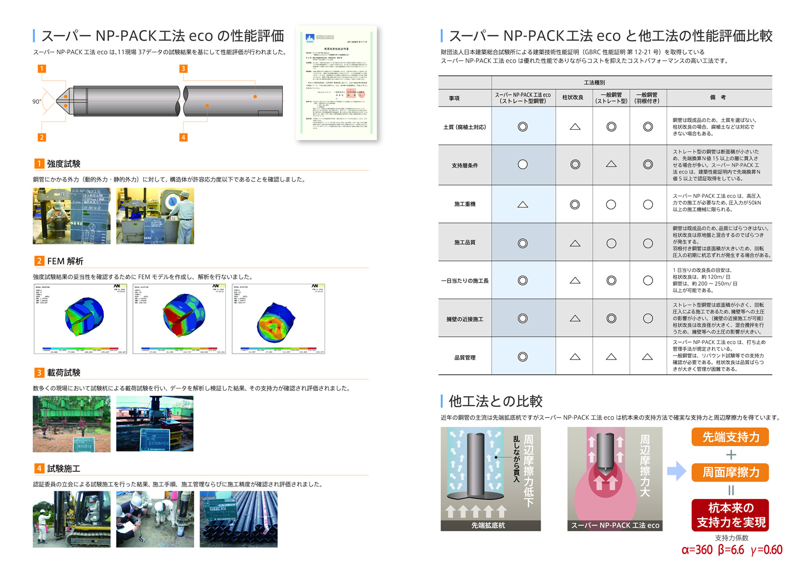Click the circle in 施工重機 row 一般鋼管(羽根付き) column
Image resolution: width=807 pixels, height=571 pixels.
tap(648, 205)
